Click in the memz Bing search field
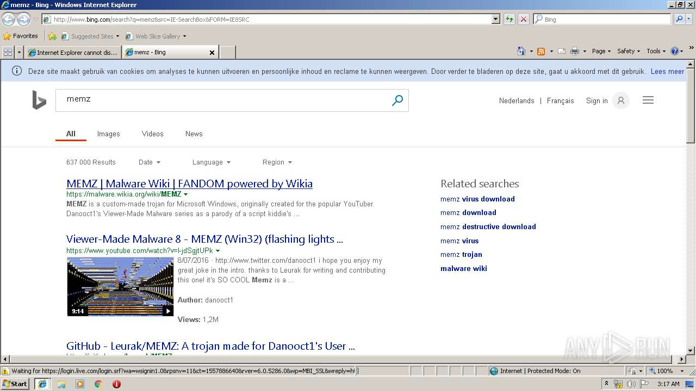Image resolution: width=696 pixels, height=391 pixels. 223,100
